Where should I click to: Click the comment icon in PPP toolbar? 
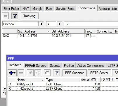click(47, 73)
